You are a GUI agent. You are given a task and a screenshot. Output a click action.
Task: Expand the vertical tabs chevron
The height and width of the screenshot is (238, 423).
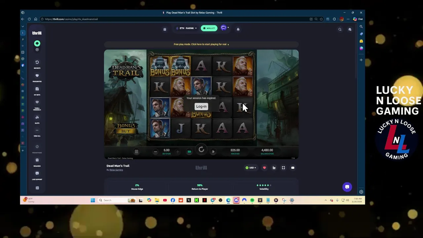[22, 26]
